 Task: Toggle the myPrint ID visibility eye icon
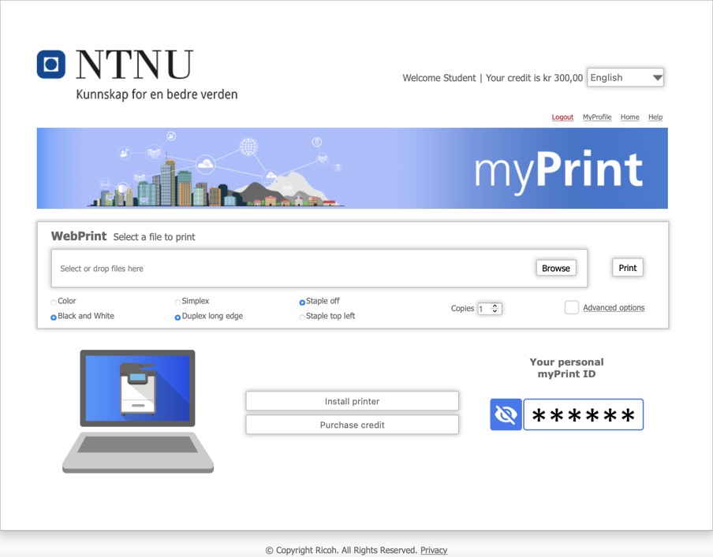click(506, 414)
